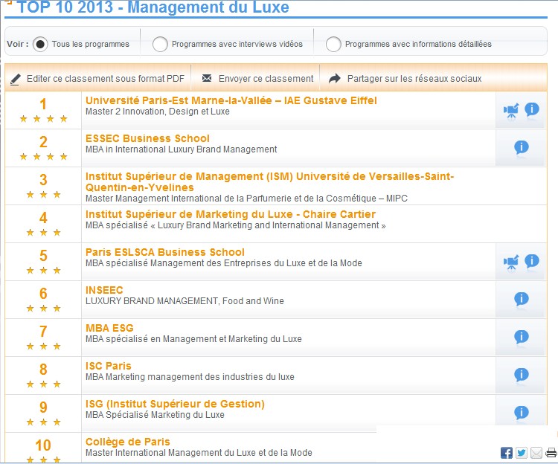The width and height of the screenshot is (558, 464).
Task: Open info icon for IAE Gustave Eiffel
Action: click(x=532, y=109)
